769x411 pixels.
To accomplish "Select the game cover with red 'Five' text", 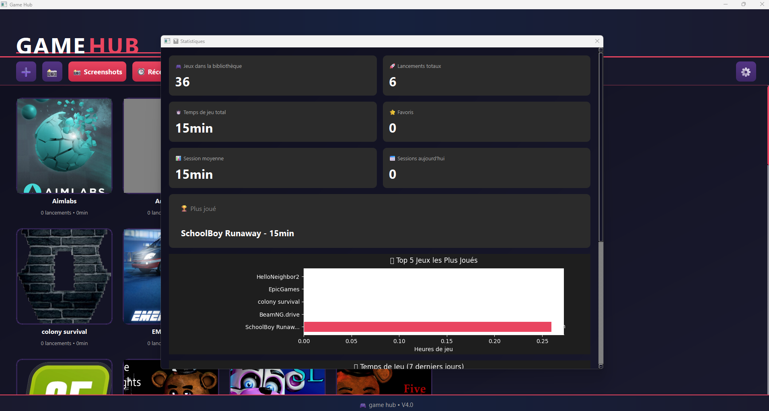I will (x=384, y=382).
